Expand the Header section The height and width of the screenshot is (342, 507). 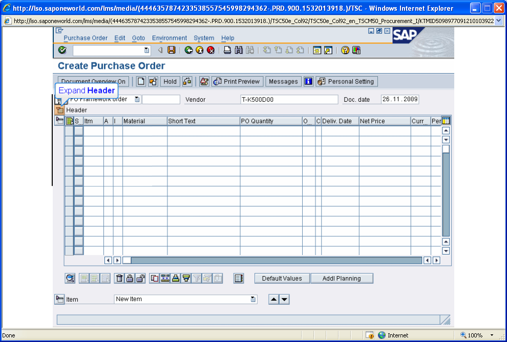tap(59, 110)
